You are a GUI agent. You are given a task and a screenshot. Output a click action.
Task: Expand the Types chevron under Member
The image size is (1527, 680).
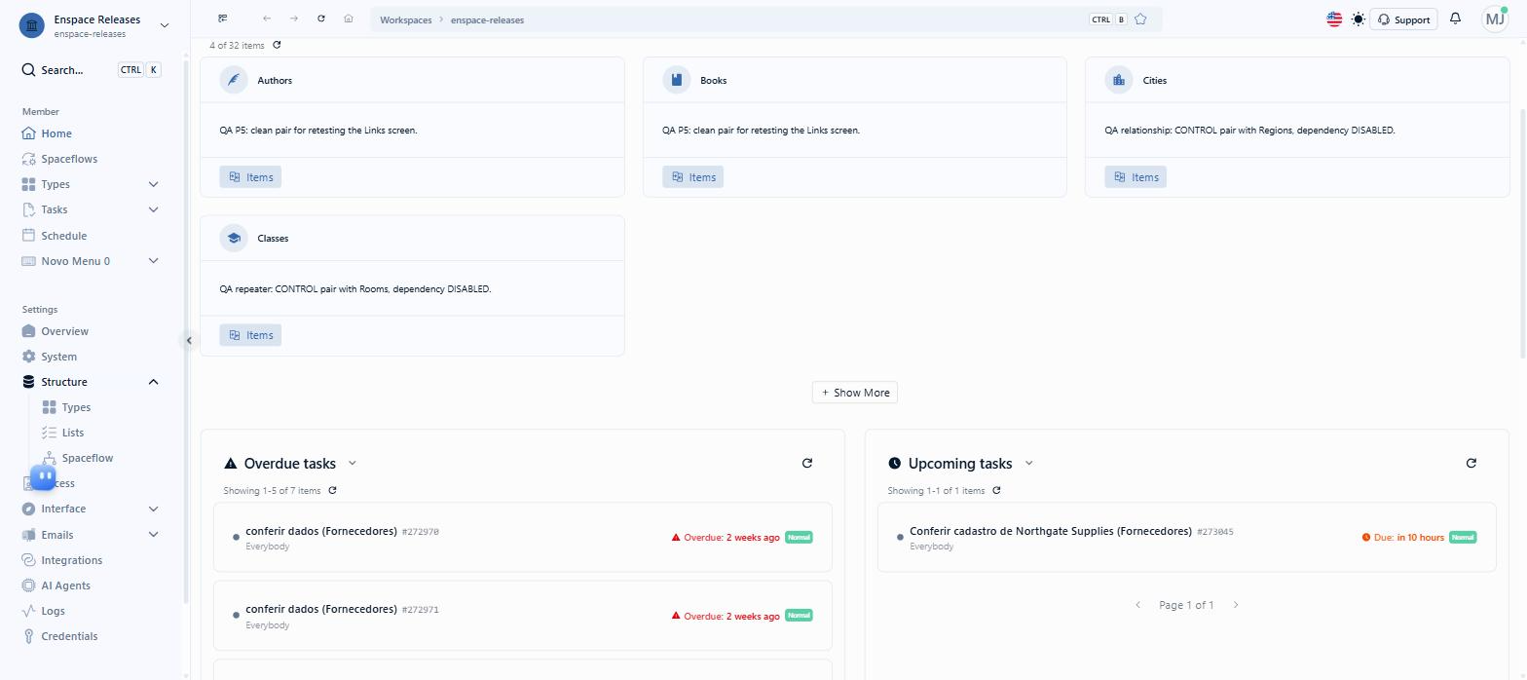point(153,184)
